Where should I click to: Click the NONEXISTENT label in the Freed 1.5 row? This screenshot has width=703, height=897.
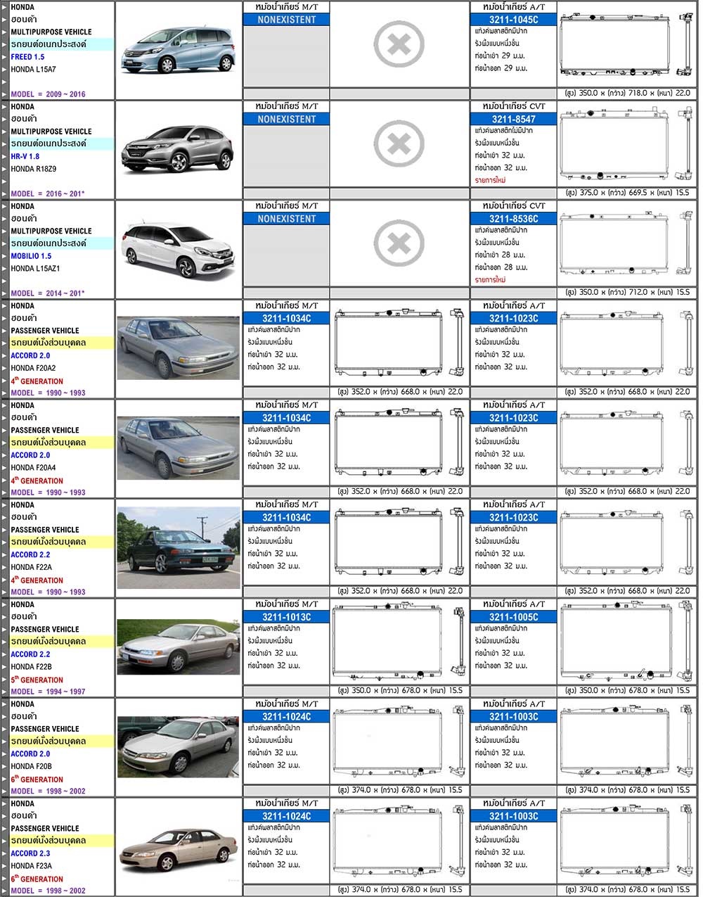pyautogui.click(x=287, y=20)
